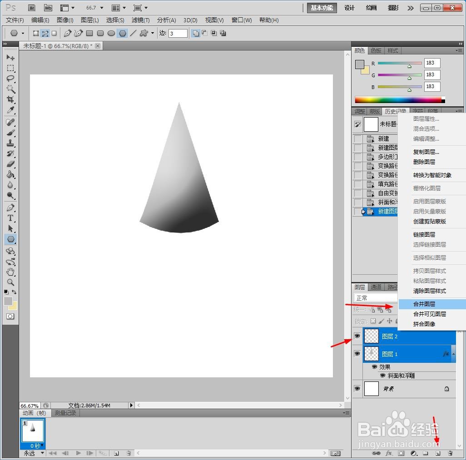The image size is (466, 460).
Task: Click the 边 sides input field
Action: coord(178,33)
